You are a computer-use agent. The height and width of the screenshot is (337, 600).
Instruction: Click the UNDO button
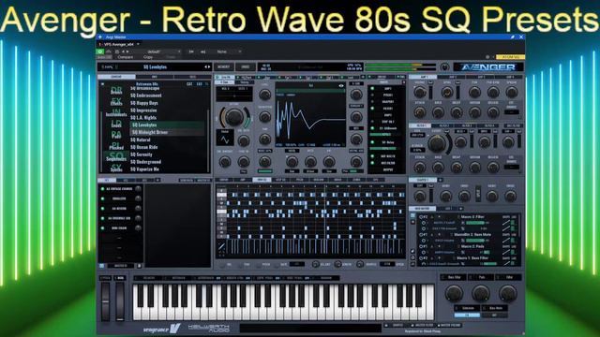click(x=246, y=66)
